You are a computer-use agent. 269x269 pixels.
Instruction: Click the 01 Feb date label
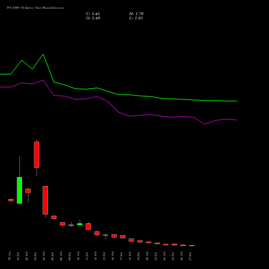(x=18, y=256)
